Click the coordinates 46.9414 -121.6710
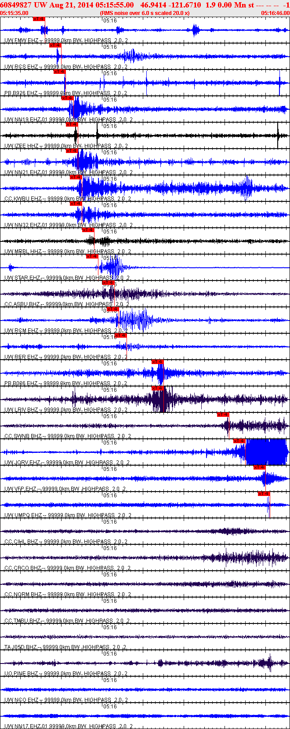 (x=170, y=5)
